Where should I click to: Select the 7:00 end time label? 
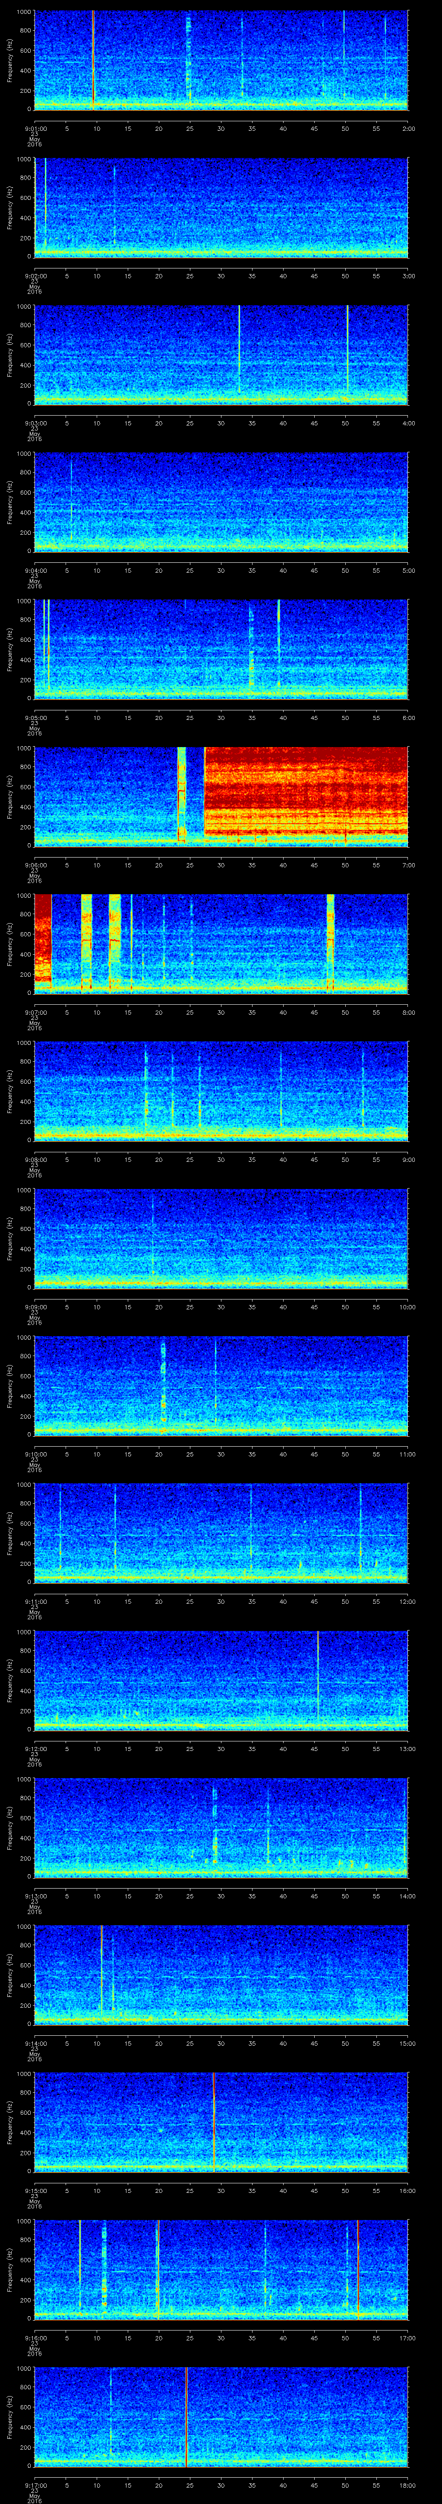[x=408, y=865]
